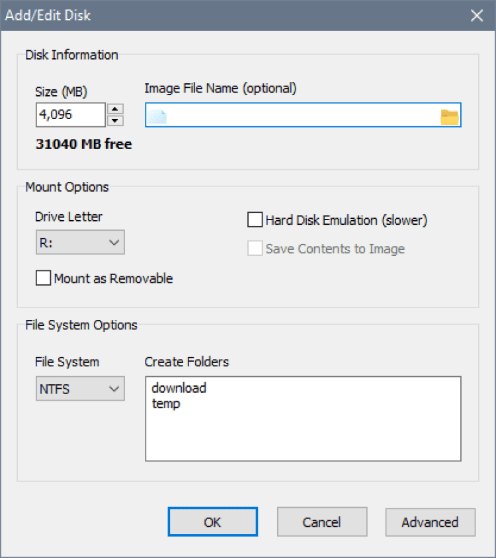This screenshot has height=558, width=496.
Task: Click into the Size (MB) field
Action: point(69,115)
